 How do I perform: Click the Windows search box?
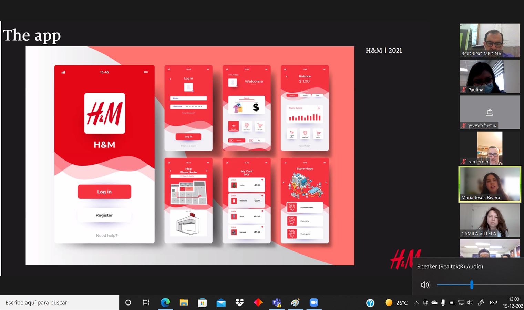coord(59,302)
